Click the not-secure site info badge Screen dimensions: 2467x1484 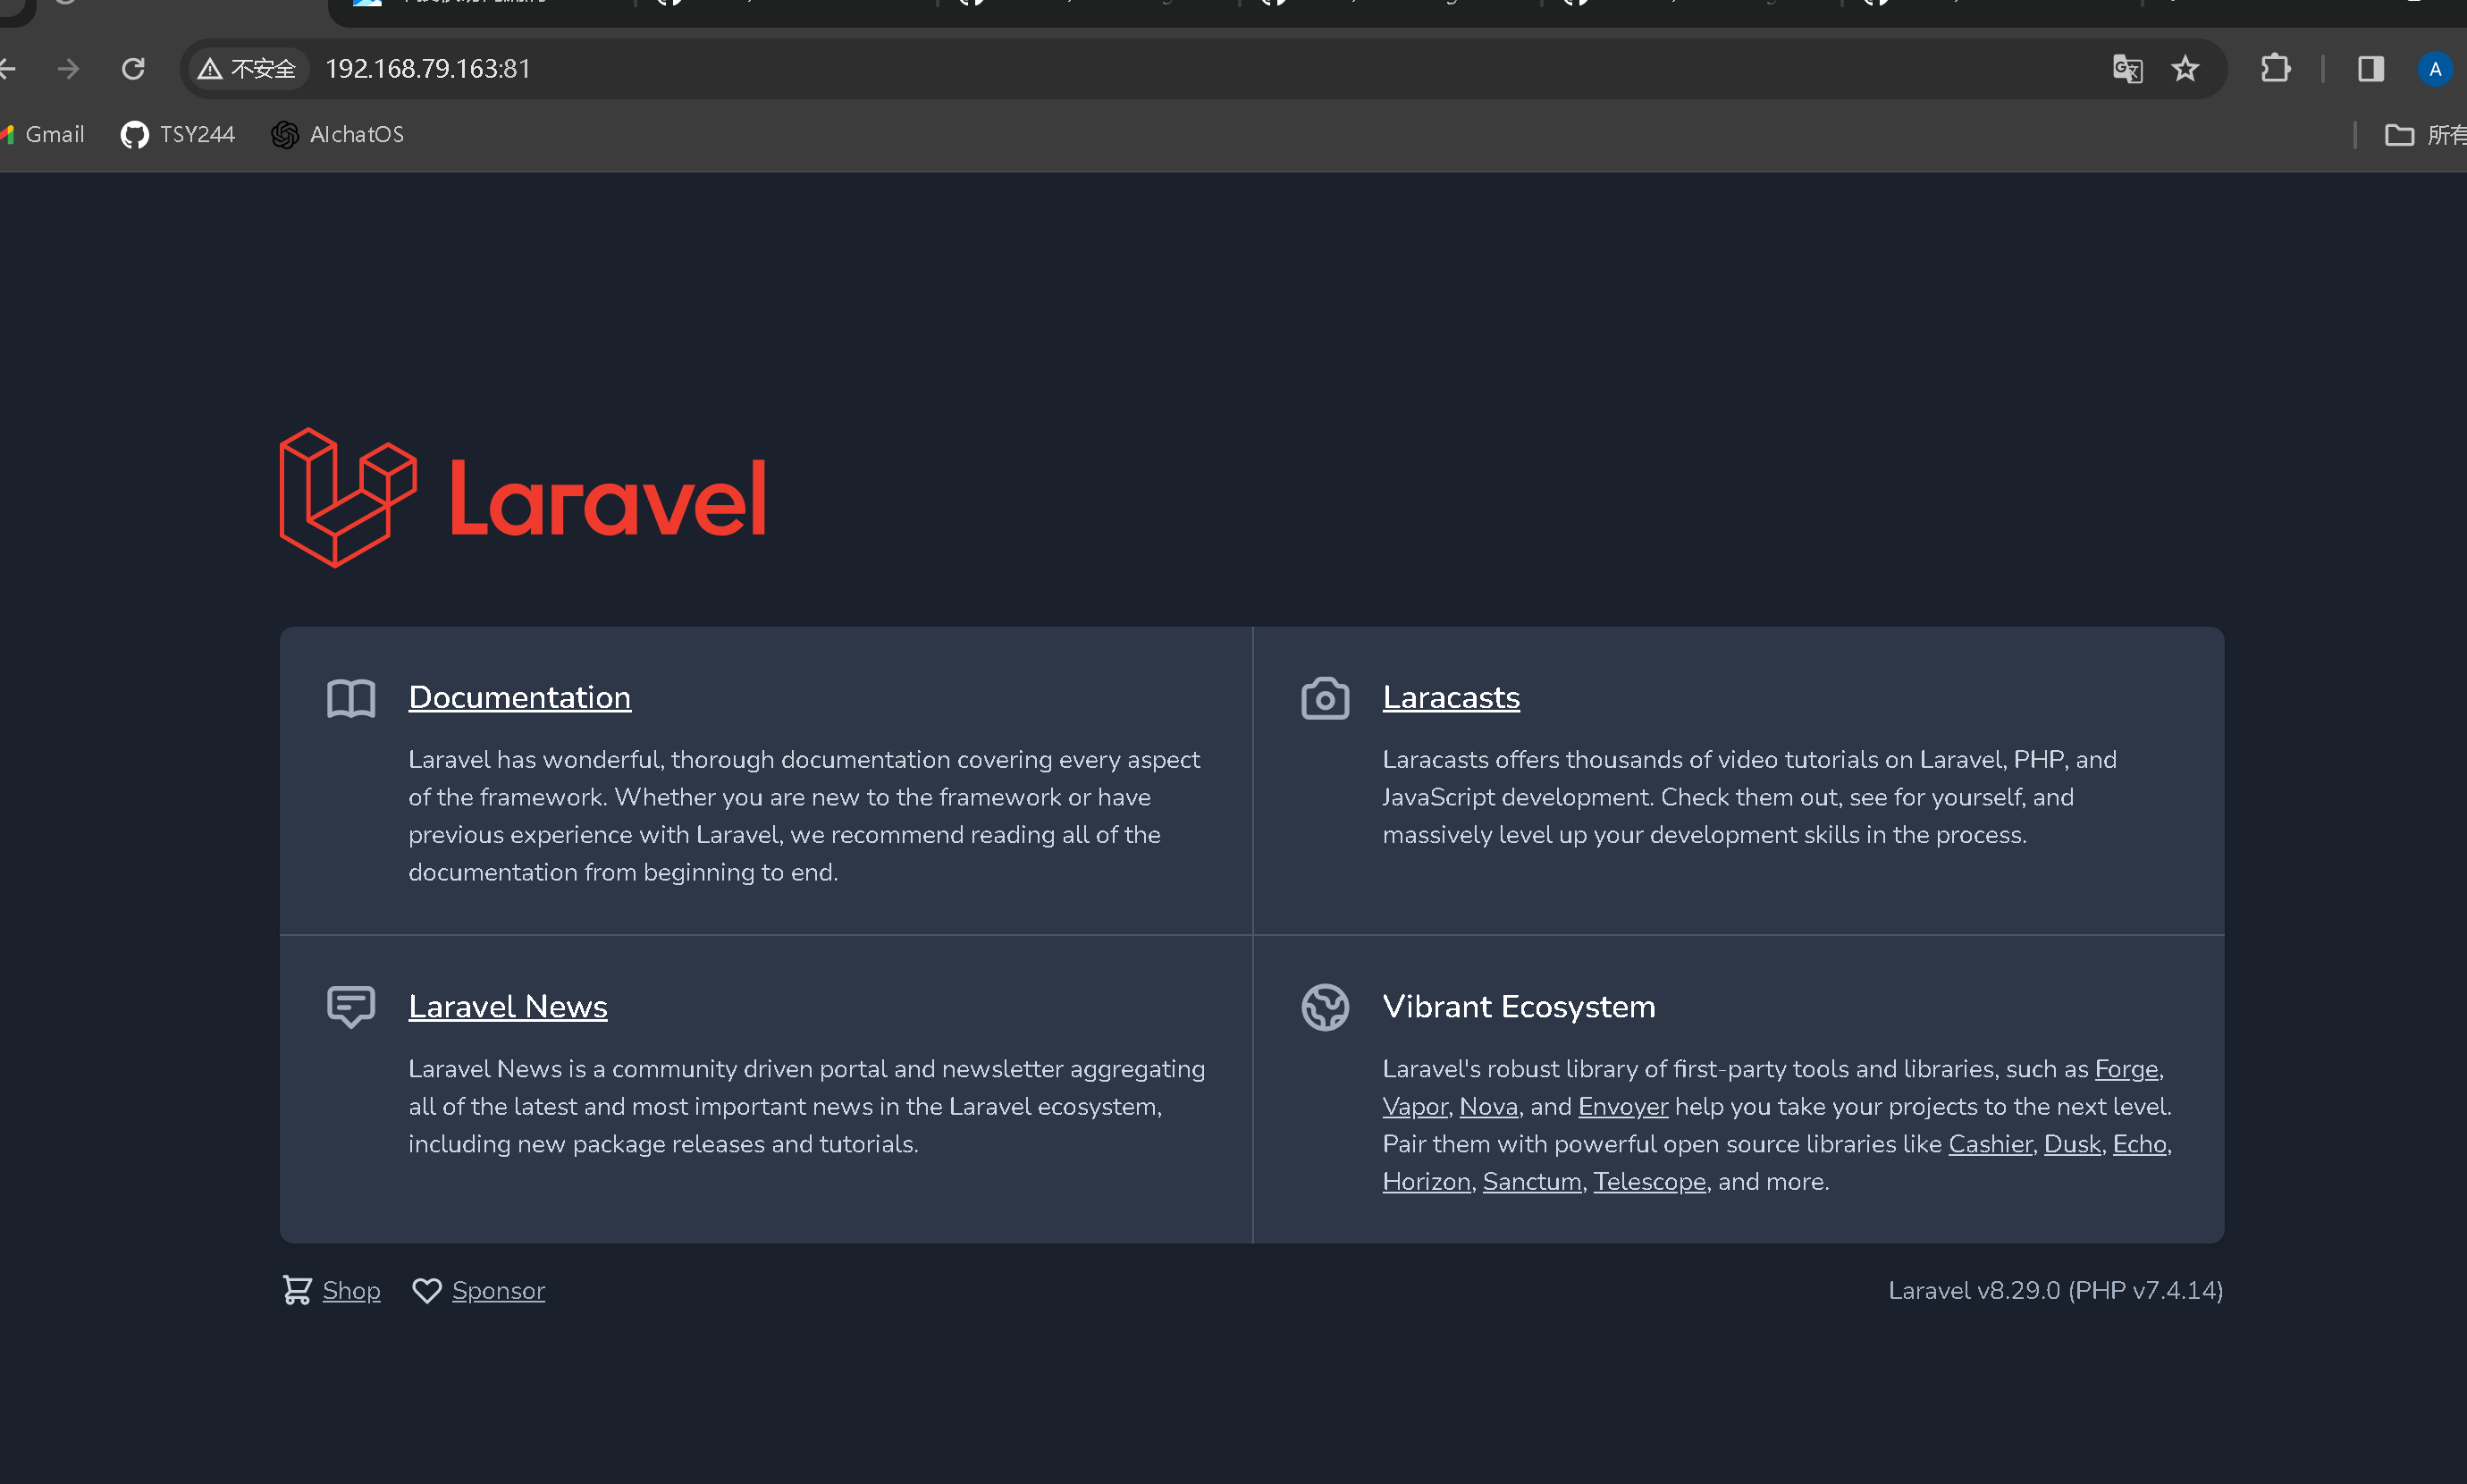coord(248,69)
